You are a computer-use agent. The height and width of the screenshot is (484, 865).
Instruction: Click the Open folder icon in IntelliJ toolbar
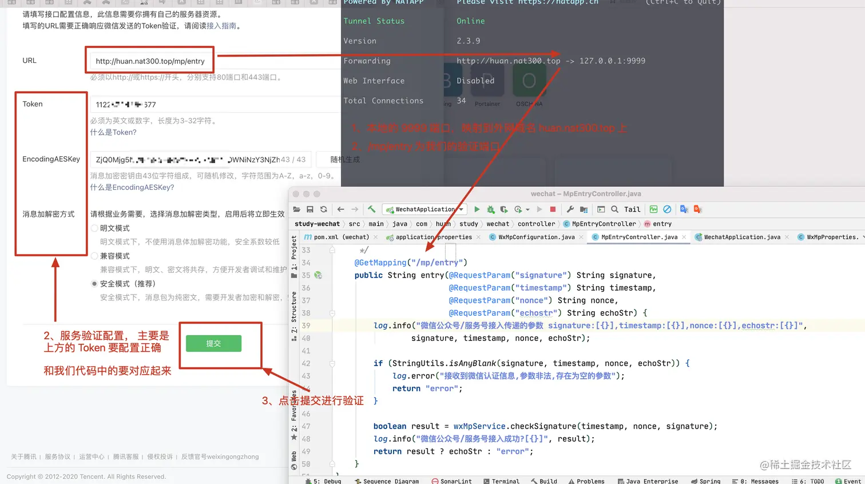pos(296,209)
